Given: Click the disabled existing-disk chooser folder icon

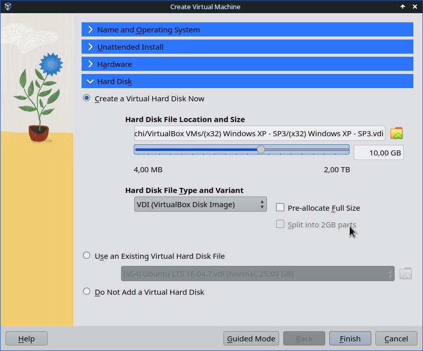Looking at the screenshot, I should click(x=405, y=274).
